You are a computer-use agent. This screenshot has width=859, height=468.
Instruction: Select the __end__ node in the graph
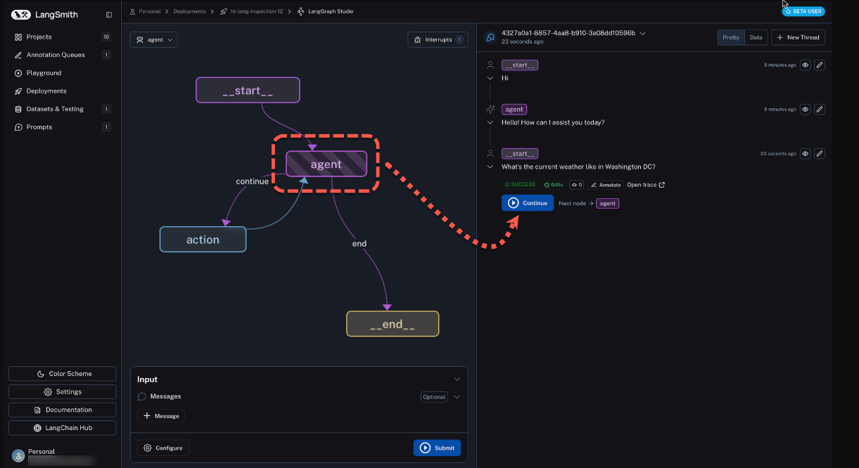[393, 324]
